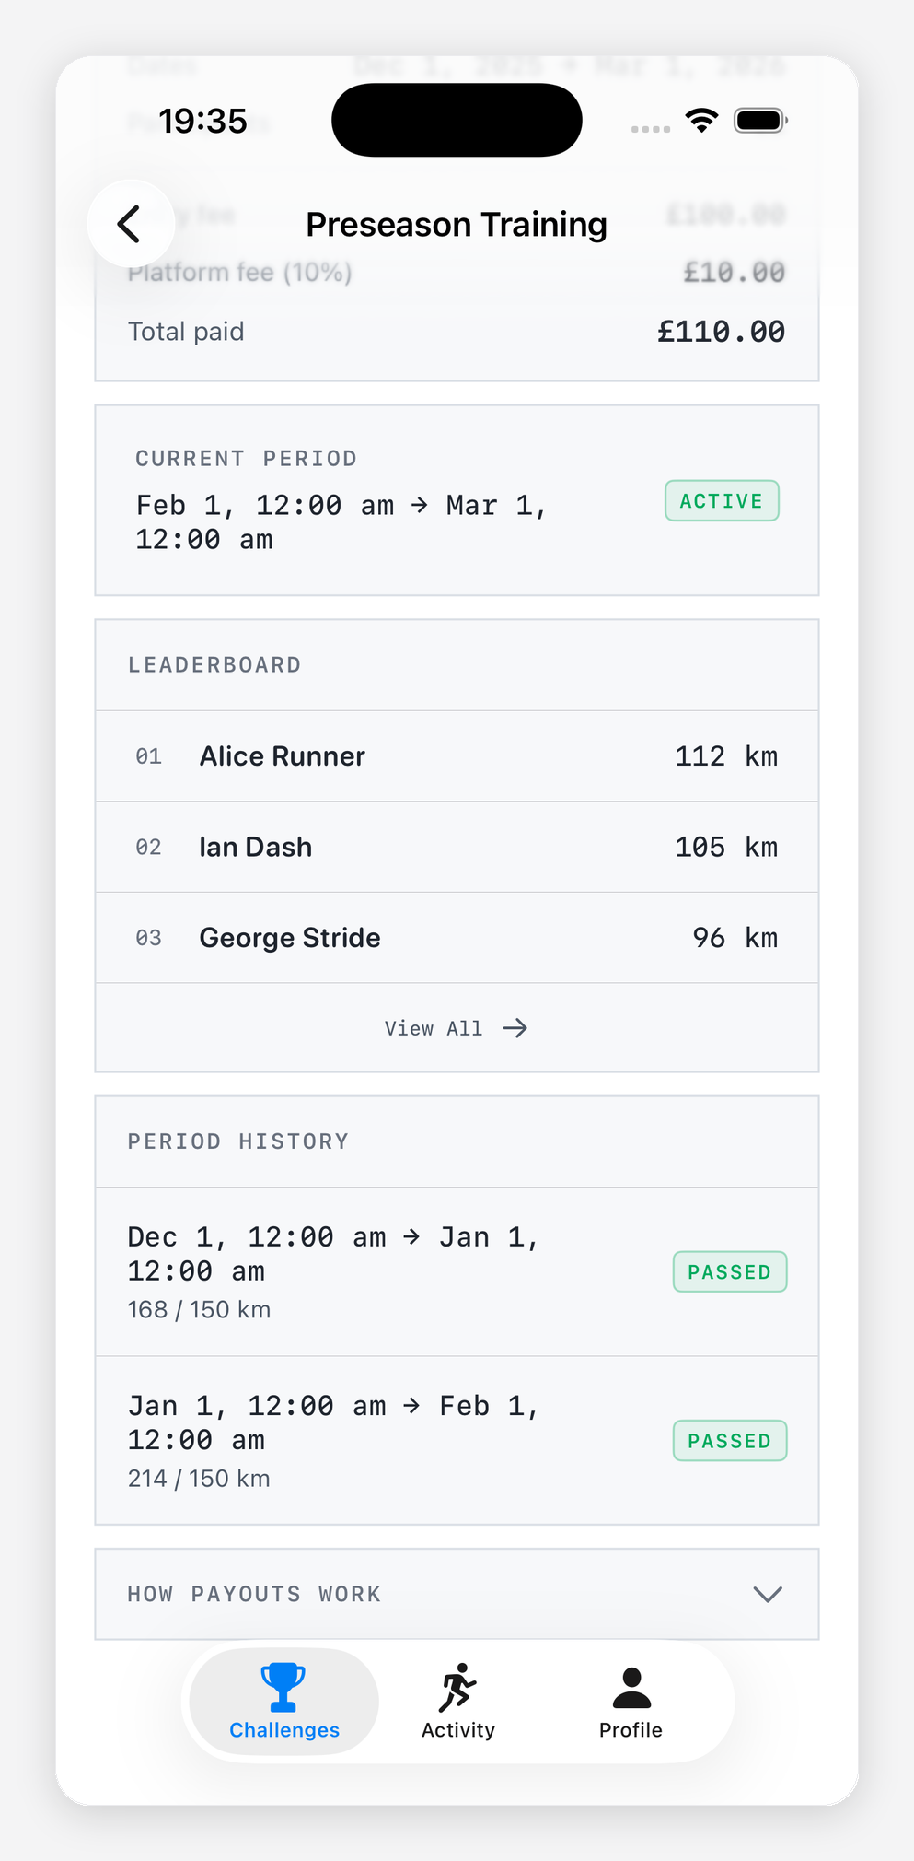
Task: Switch to the Profile tab label
Action: point(631,1730)
